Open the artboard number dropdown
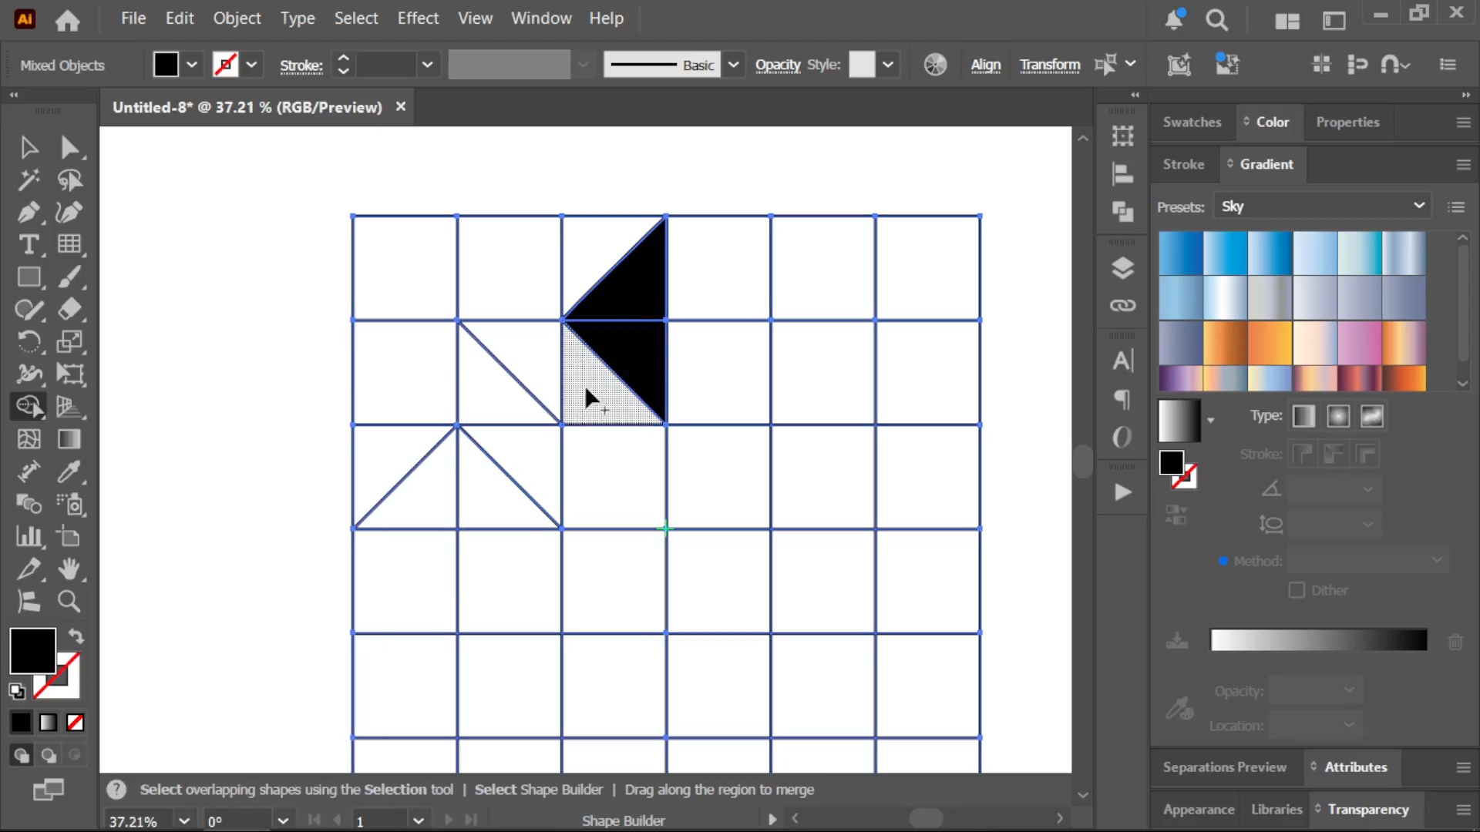The image size is (1480, 832). [x=419, y=820]
